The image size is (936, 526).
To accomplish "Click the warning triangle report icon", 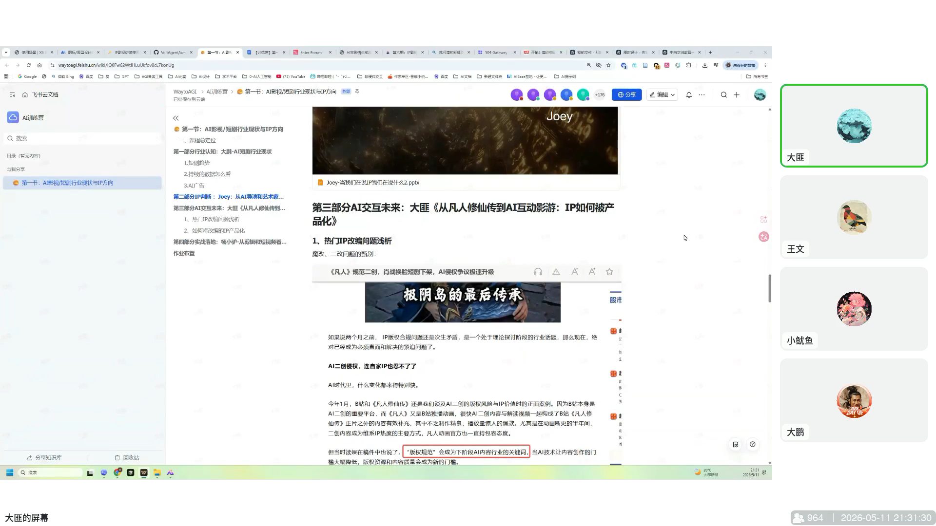I will (x=556, y=272).
